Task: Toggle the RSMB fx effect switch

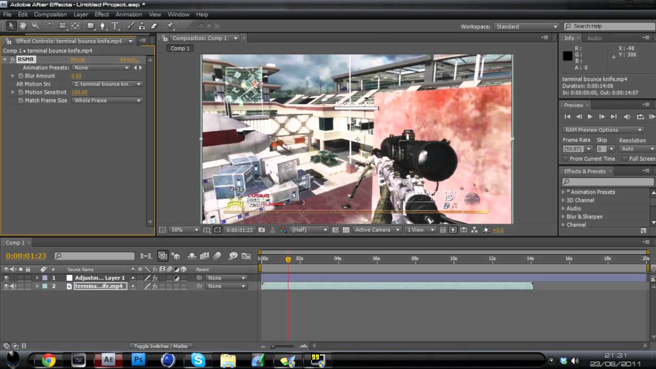Action: point(13,59)
